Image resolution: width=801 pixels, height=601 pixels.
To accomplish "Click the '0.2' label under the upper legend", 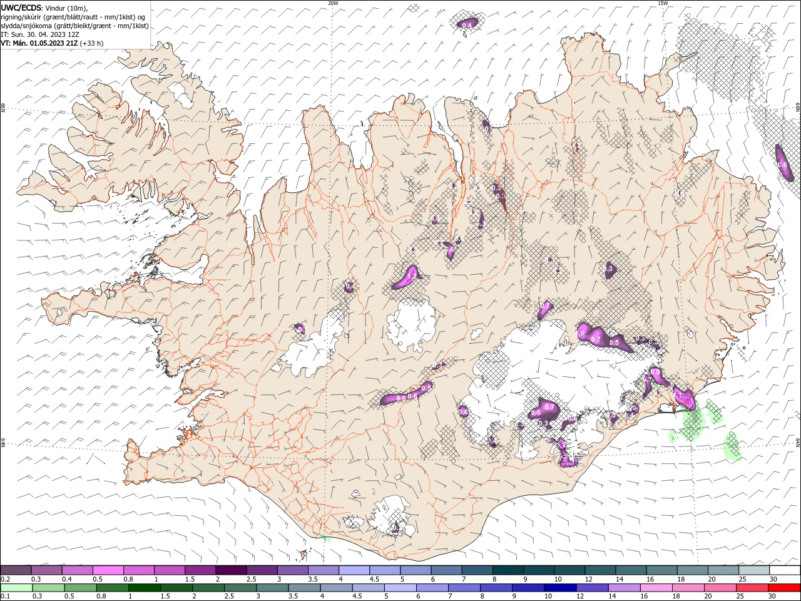I will click(6, 579).
